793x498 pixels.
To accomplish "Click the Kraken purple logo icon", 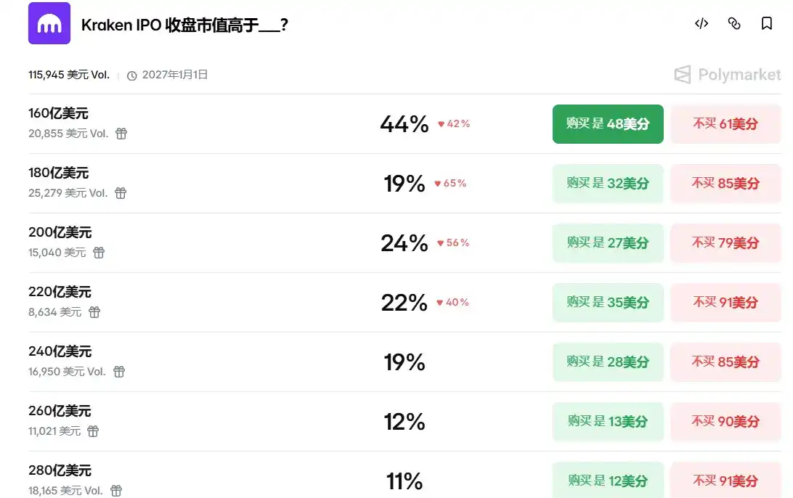I will (x=49, y=23).
